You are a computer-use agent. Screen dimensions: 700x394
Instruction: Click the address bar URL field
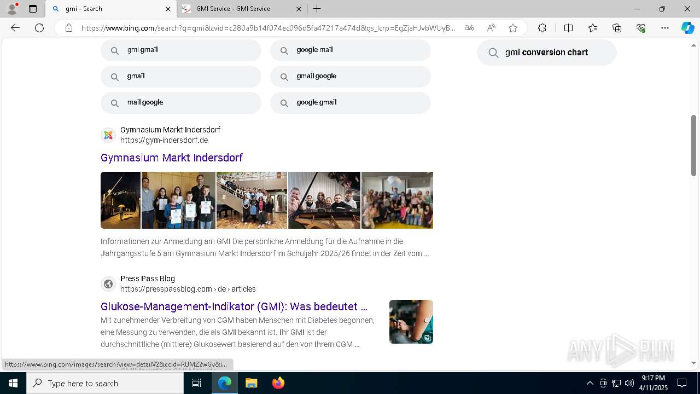point(268,28)
